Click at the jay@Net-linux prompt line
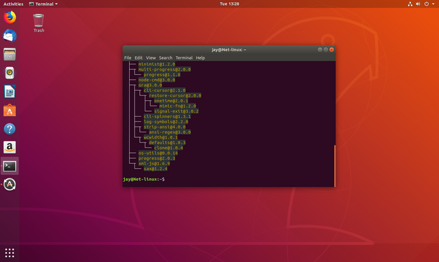Viewport: 439px width, 262px height. click(144, 179)
